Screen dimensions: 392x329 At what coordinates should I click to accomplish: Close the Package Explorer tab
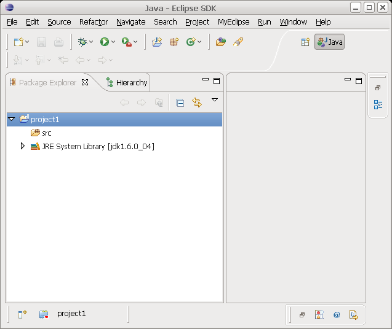tap(86, 82)
